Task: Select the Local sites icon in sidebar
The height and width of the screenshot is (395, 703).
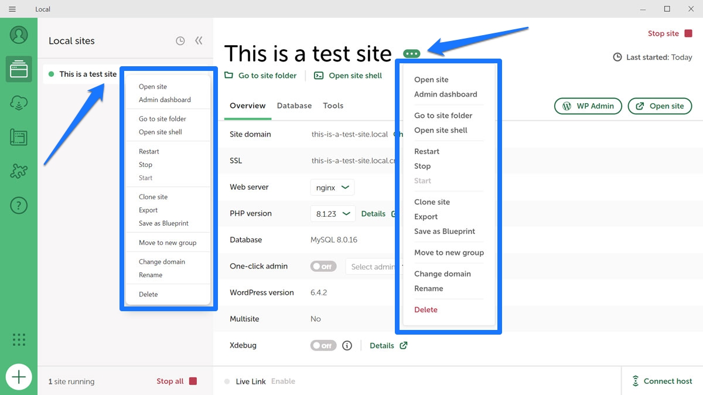Action: tap(19, 70)
